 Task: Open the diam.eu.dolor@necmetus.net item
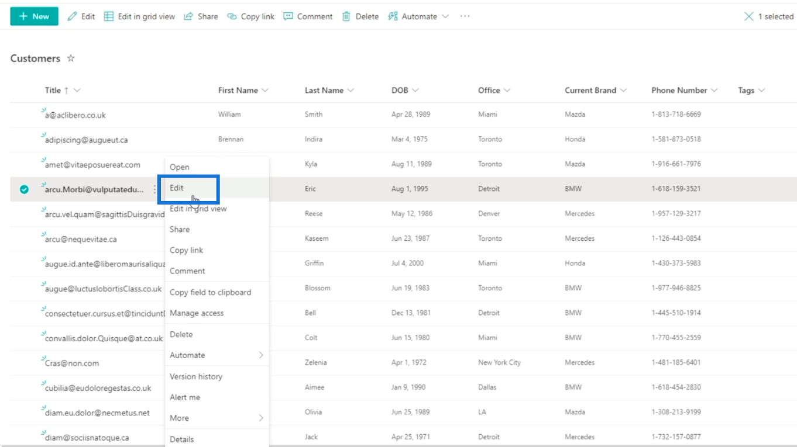coord(97,413)
